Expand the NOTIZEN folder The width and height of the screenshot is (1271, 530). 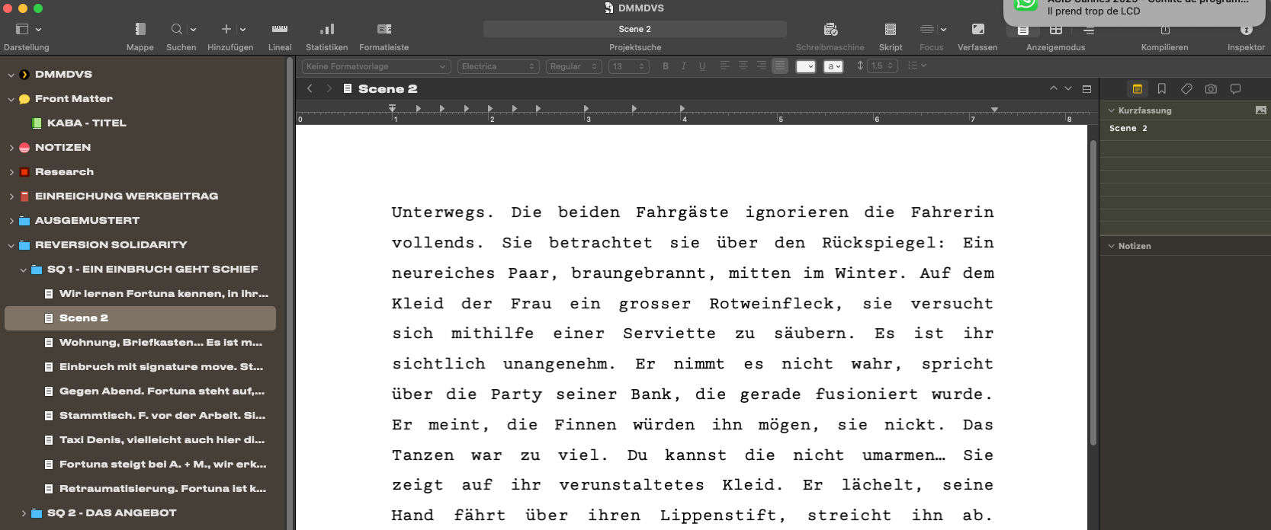11,148
